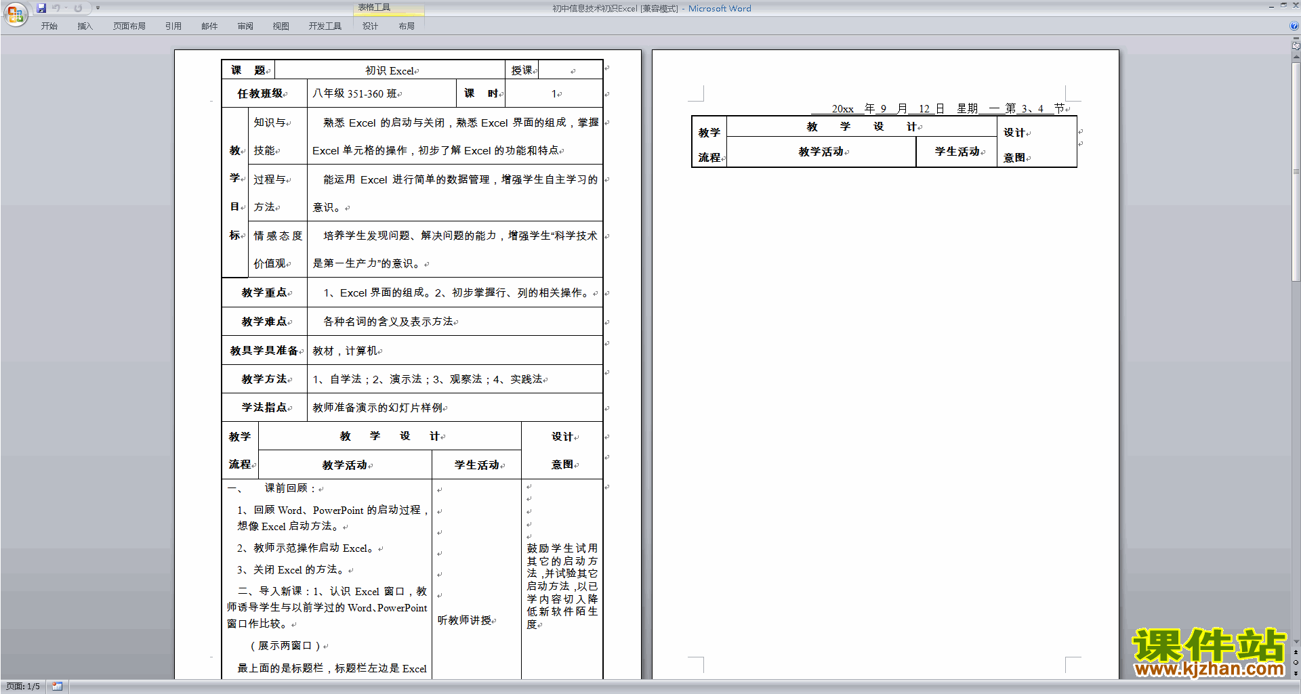Click '学生活动' header on page two
Viewport: 1301px width, 694px height.
pos(957,152)
